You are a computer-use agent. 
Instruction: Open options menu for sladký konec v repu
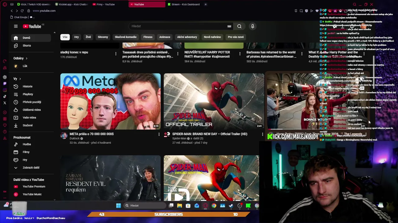tap(116, 54)
